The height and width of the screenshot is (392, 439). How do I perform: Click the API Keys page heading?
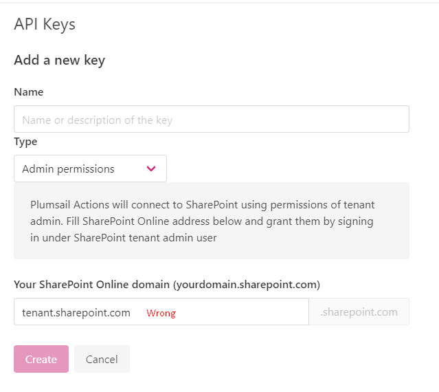coord(45,25)
